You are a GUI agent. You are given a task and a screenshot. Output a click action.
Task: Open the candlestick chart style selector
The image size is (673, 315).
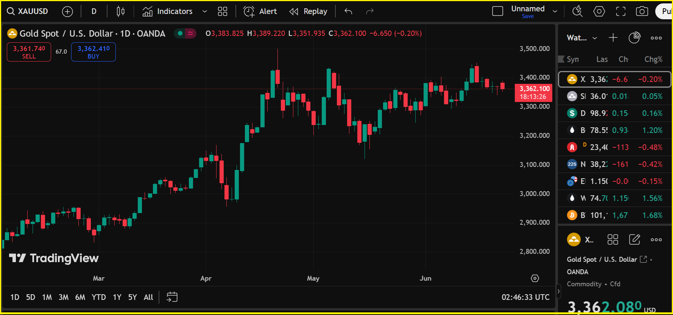(120, 12)
